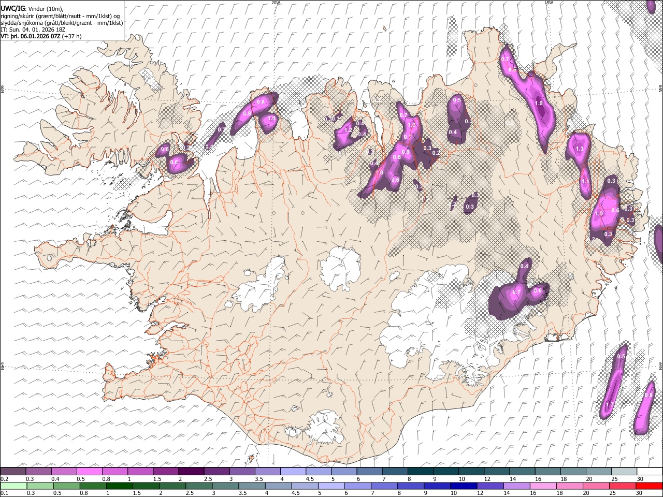663x497 pixels.
Task: Pick the upper legend swatch labeled 0.5
Action: coord(90,472)
